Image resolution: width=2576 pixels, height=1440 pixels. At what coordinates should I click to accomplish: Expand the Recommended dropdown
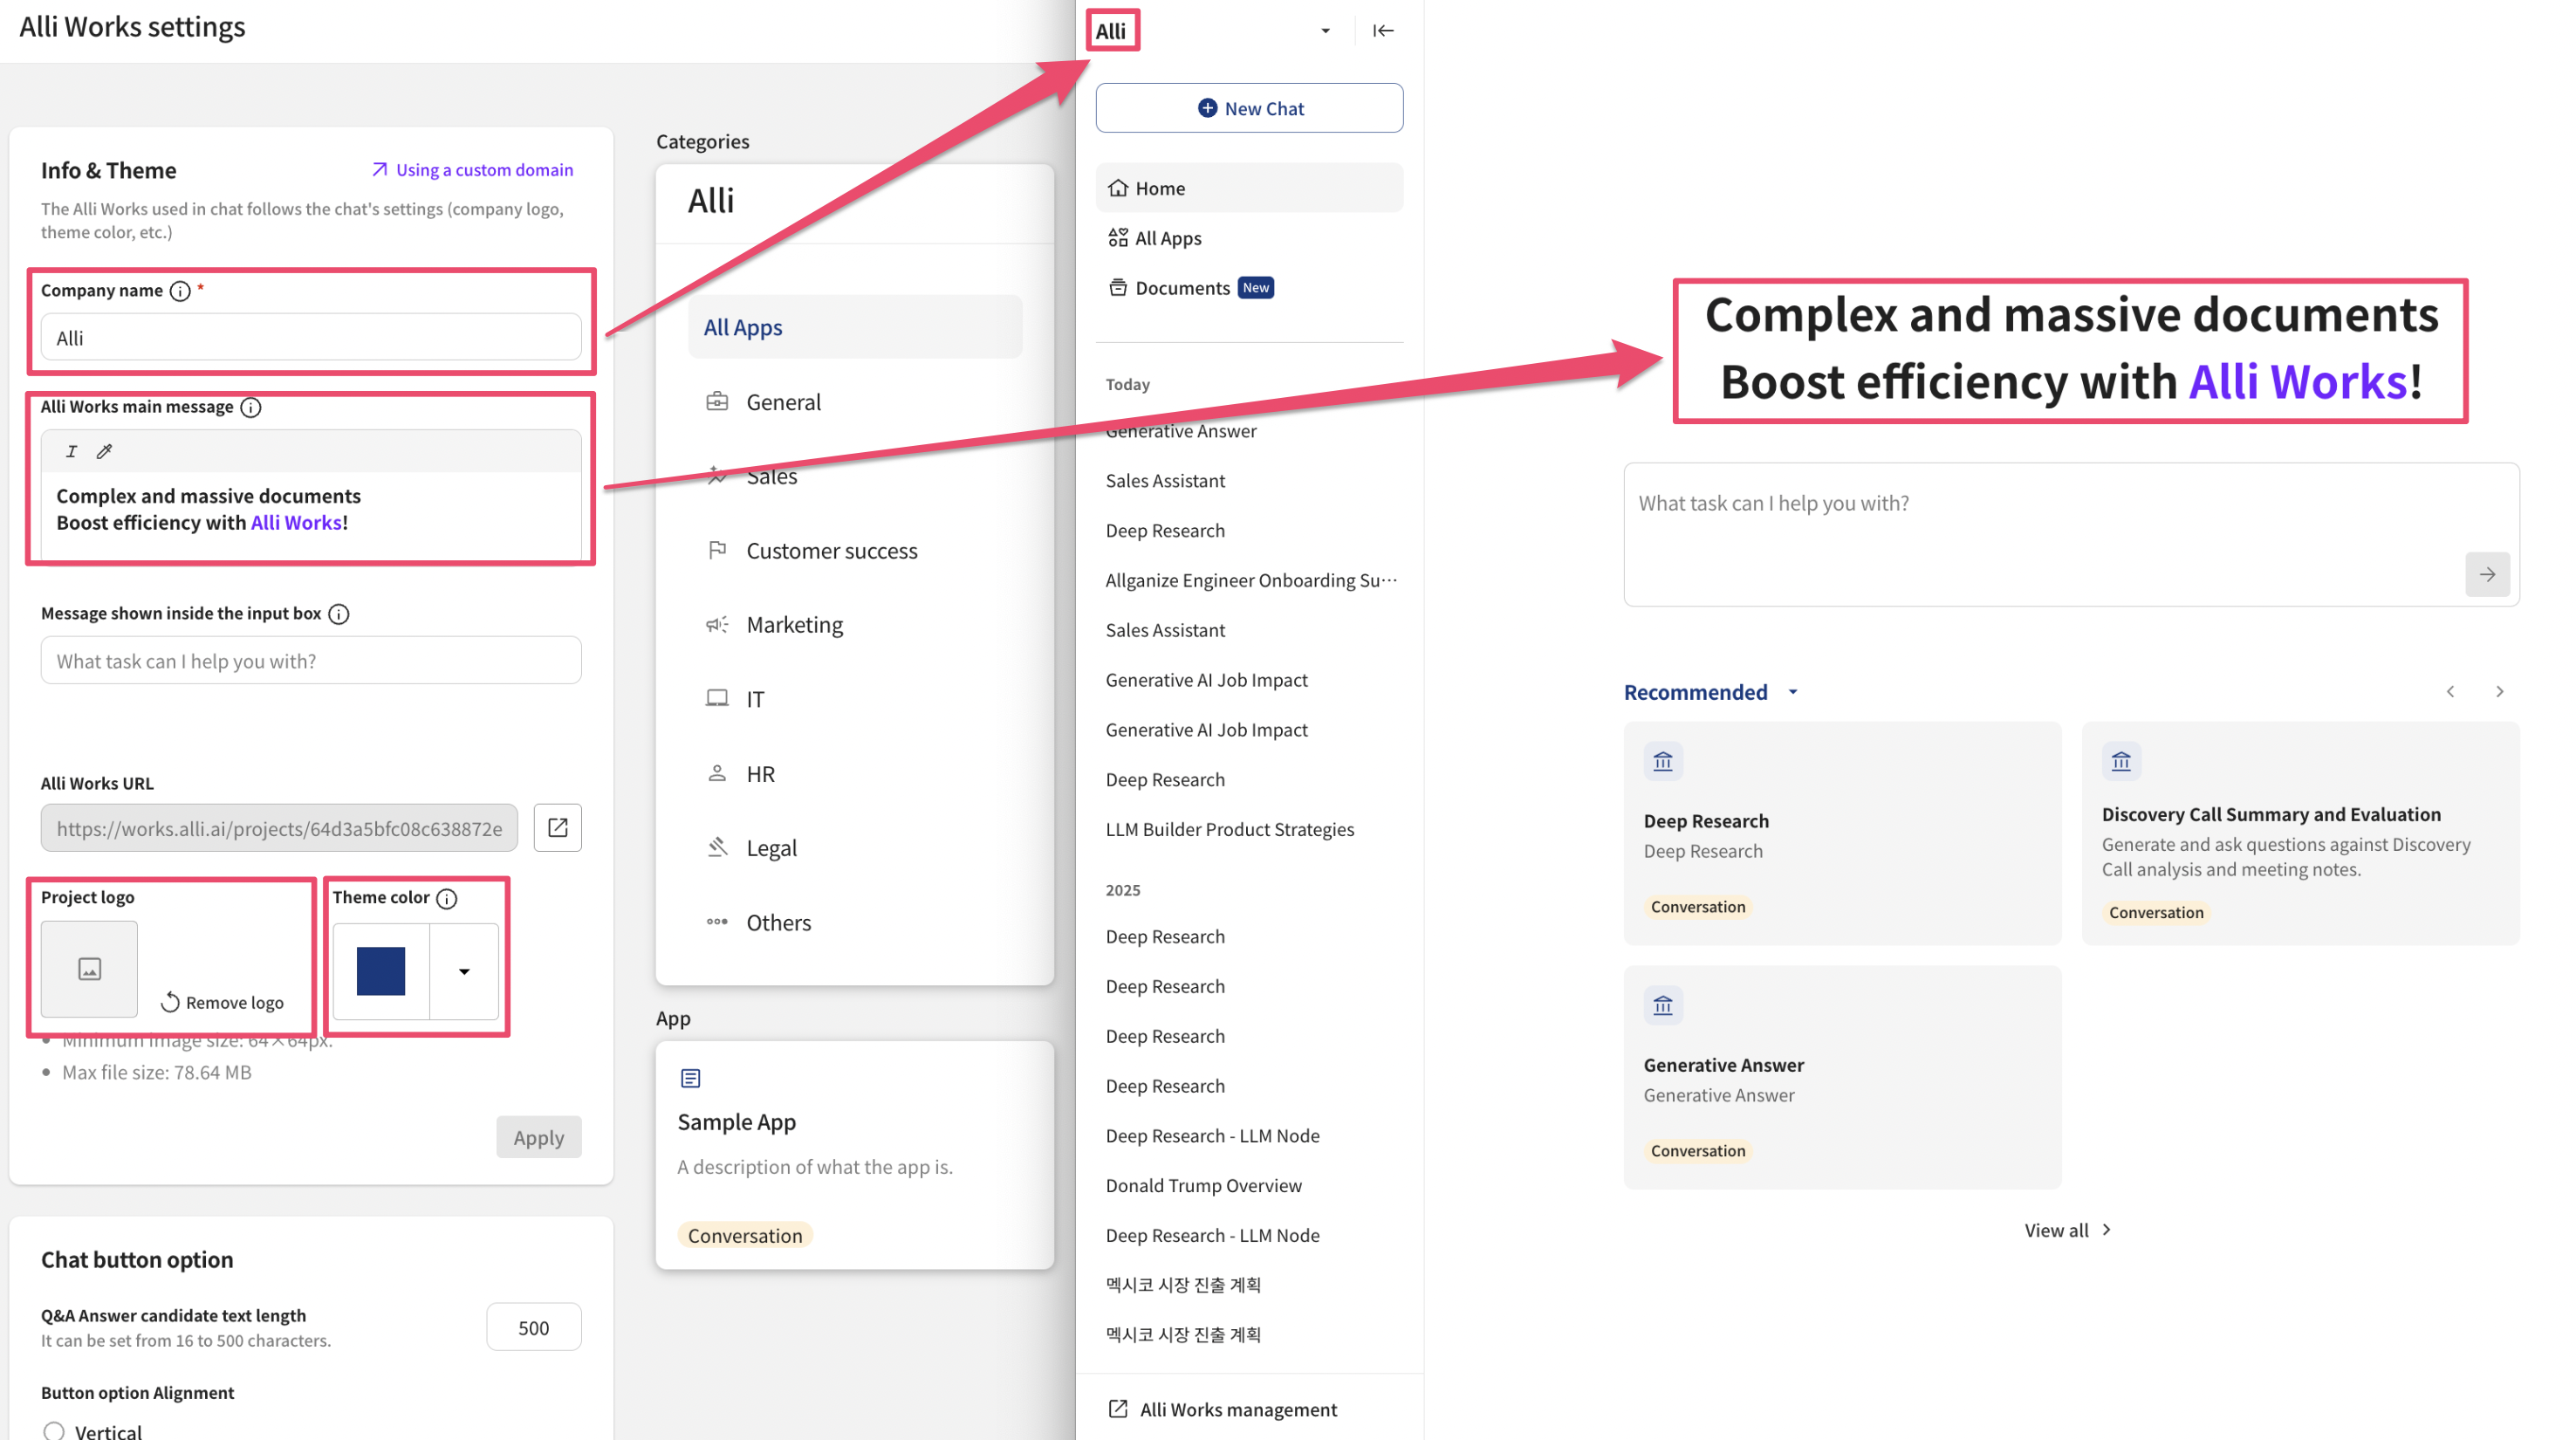click(x=1793, y=692)
